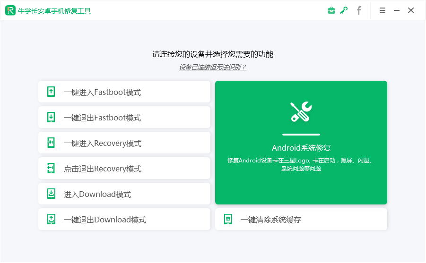Click the enter Recovery mode icon

coord(51,143)
